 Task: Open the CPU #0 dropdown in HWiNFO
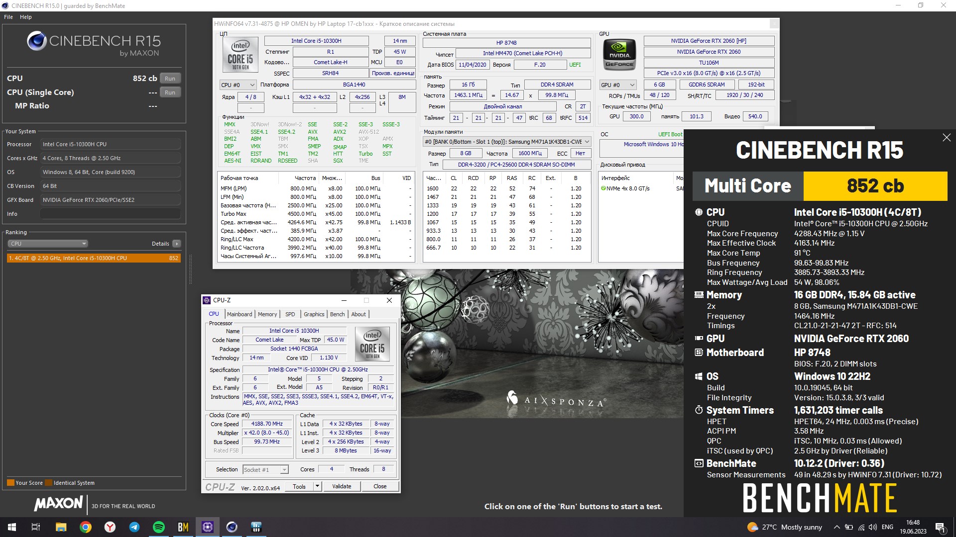[238, 85]
